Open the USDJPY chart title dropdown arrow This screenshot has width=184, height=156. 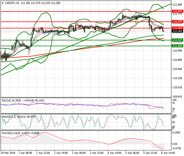pos(3,3)
